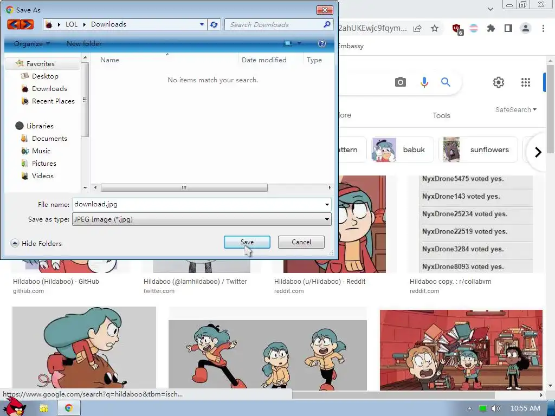Open view options dropdown arrow
This screenshot has width=555, height=416.
pos(299,43)
